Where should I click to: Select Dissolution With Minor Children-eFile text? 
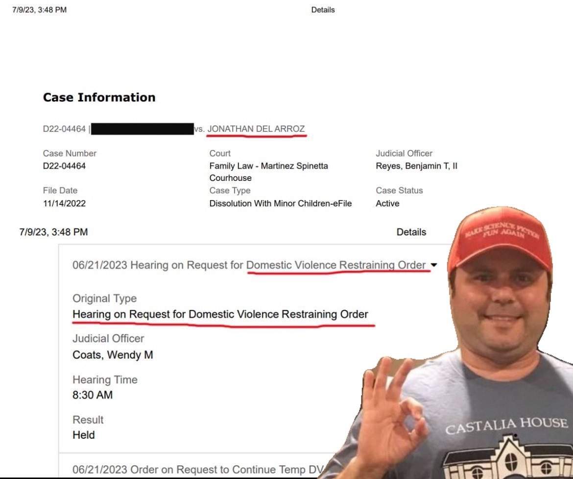[x=281, y=203]
